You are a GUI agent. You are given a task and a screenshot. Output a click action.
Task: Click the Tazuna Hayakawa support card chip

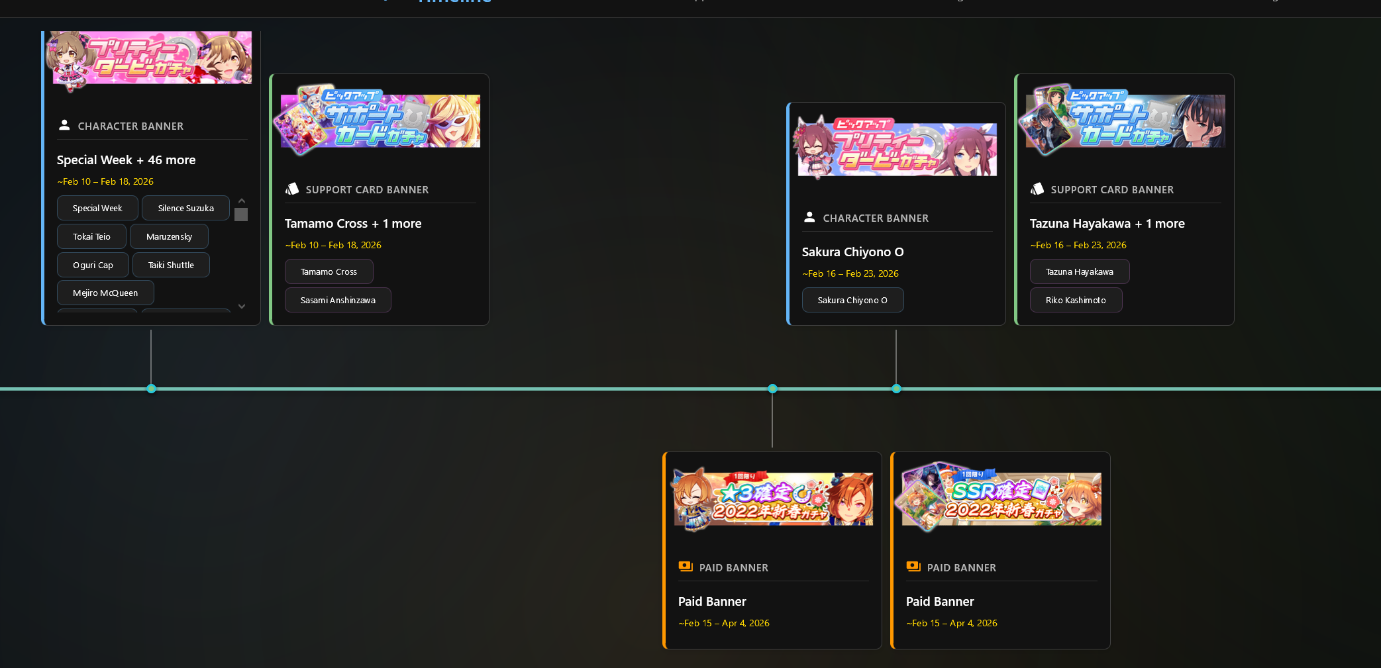pyautogui.click(x=1080, y=271)
